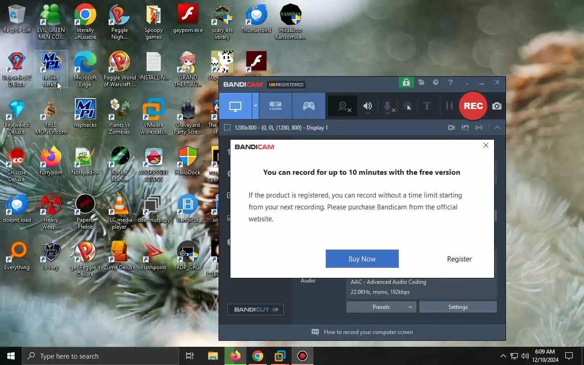Screen dimensions: 584x365
Task: Toggle speaker sound recording
Action: [368, 106]
